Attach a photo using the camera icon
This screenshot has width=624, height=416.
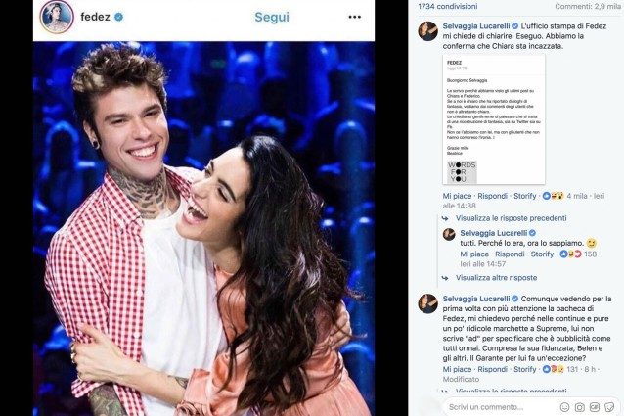(579, 407)
